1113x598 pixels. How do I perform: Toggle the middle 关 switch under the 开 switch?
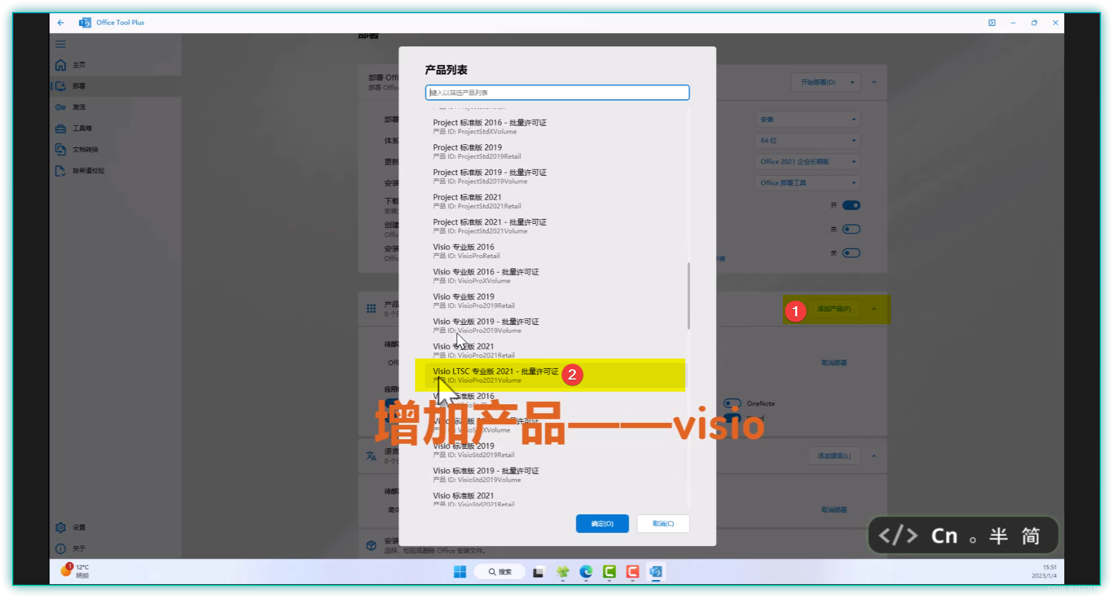coord(851,229)
